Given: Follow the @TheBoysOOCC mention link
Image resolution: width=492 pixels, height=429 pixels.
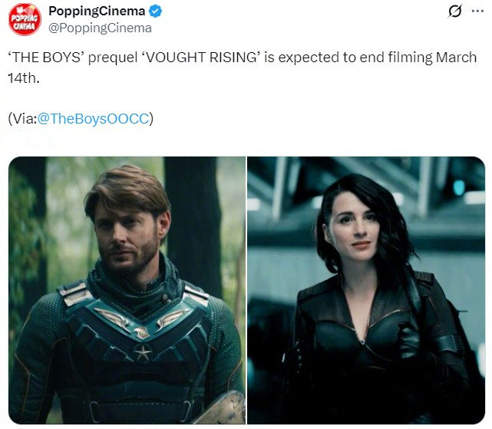Looking at the screenshot, I should click(93, 119).
